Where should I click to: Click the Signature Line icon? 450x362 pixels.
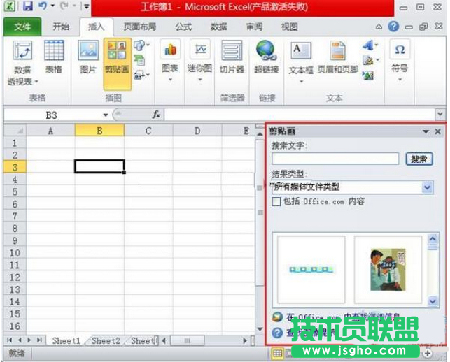pos(368,61)
